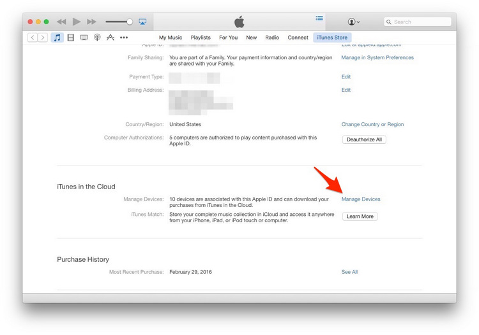Select the Movies library icon

[x=70, y=38]
